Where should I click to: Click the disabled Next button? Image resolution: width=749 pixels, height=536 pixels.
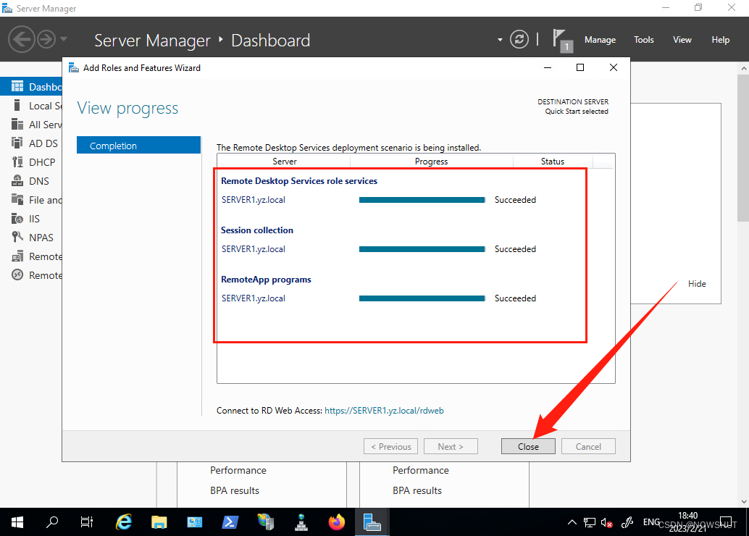[451, 446]
